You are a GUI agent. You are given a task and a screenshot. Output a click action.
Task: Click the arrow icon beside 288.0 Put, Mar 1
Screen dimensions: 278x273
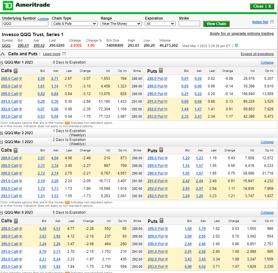click(x=166, y=79)
